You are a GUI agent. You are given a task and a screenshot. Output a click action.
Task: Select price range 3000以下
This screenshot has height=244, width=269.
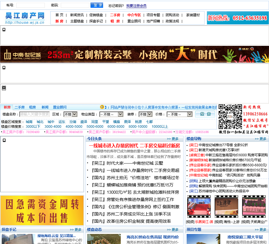(33, 127)
